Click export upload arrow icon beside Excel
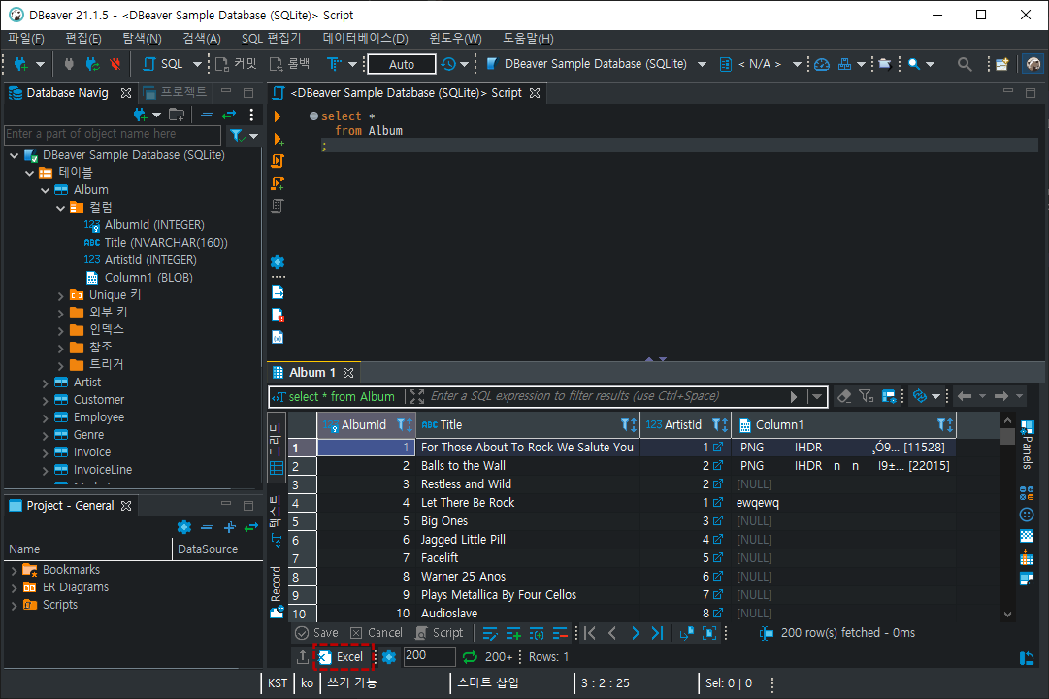Screen dimensions: 1049x699 pos(303,657)
